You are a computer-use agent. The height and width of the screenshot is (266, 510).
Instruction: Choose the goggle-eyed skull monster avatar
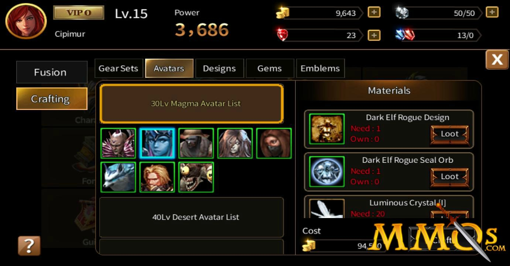[196, 177]
